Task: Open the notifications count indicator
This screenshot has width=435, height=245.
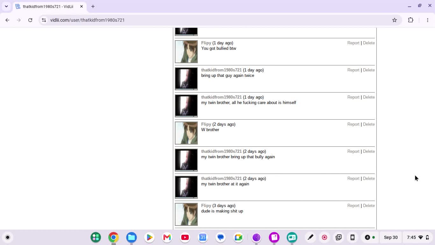Action: (x=370, y=237)
